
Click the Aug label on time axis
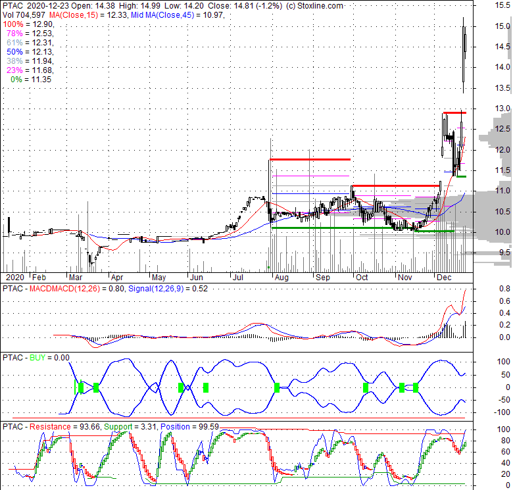click(281, 278)
